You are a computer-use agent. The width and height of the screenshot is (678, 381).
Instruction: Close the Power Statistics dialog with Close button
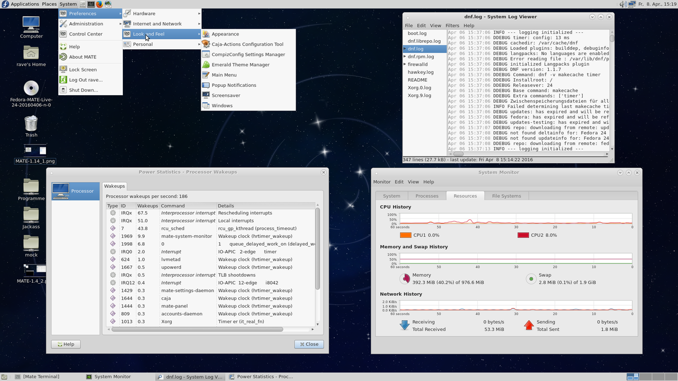point(309,344)
